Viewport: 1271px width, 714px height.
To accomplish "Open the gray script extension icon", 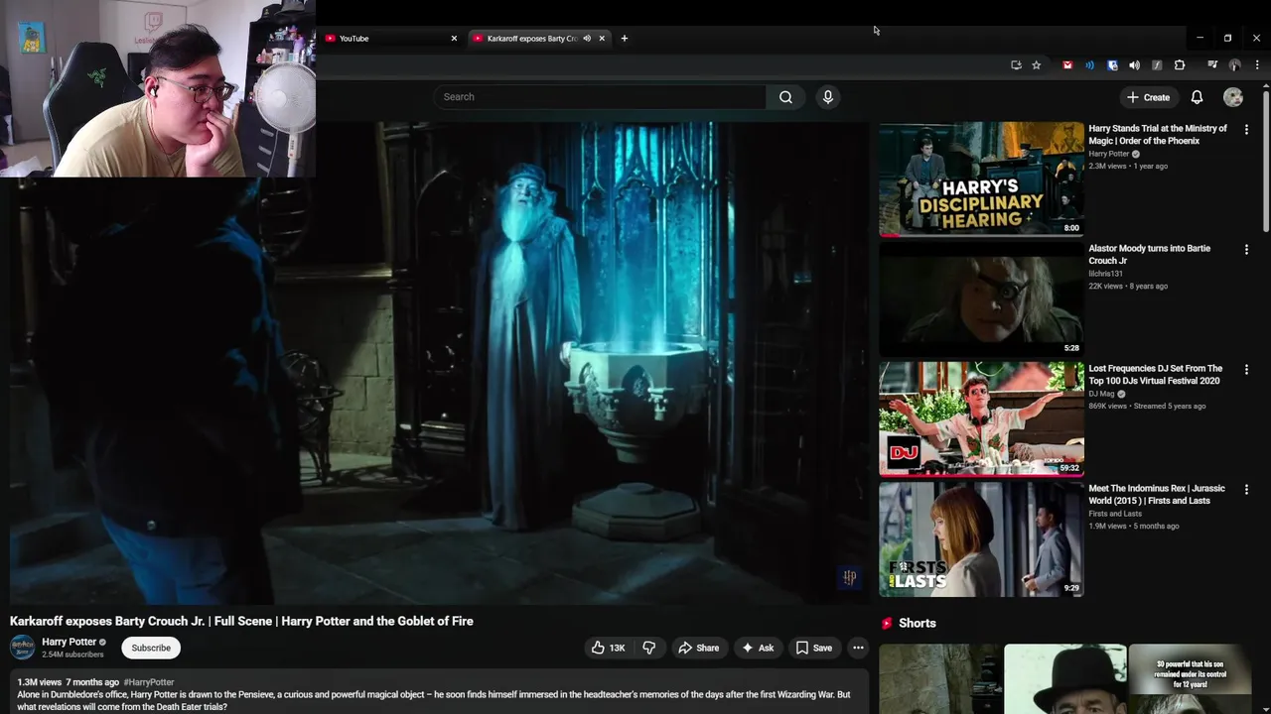I will pos(1157,65).
